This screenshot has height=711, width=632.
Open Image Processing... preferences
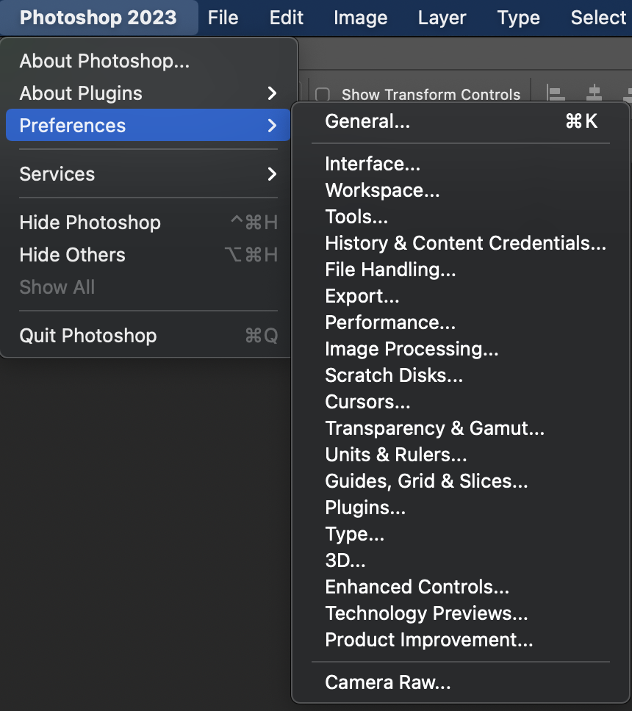[x=461, y=349]
